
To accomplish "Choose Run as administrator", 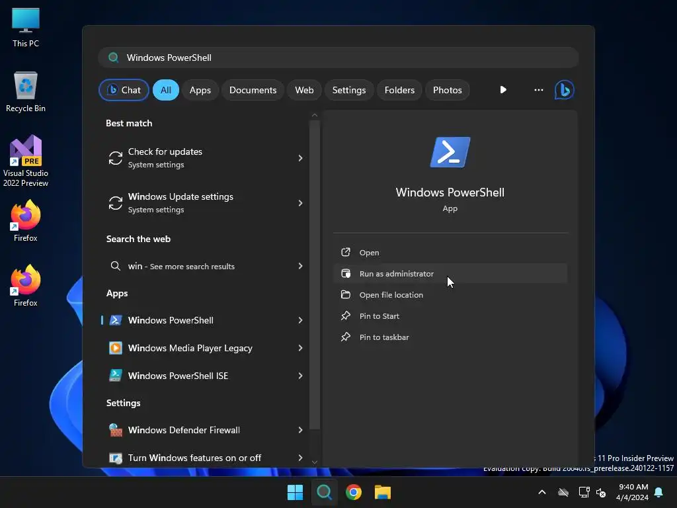I will click(x=450, y=273).
